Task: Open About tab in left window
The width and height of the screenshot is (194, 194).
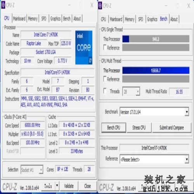Action: 77,19
